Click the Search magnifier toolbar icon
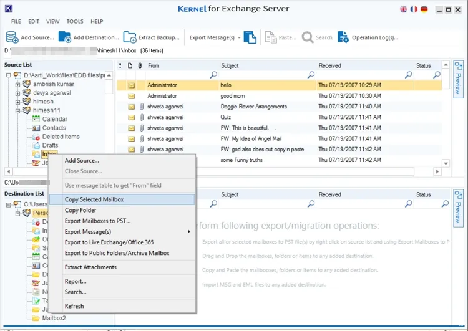The height and width of the screenshot is (331, 468). (308, 37)
